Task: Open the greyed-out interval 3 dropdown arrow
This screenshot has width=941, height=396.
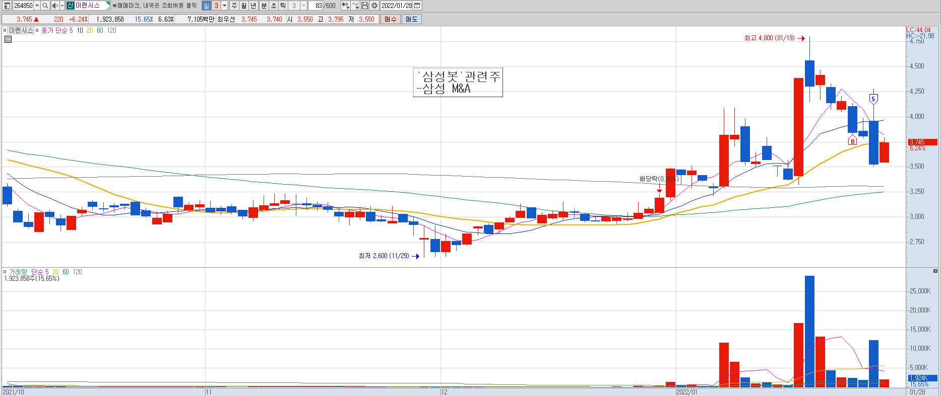Action: tap(303, 6)
